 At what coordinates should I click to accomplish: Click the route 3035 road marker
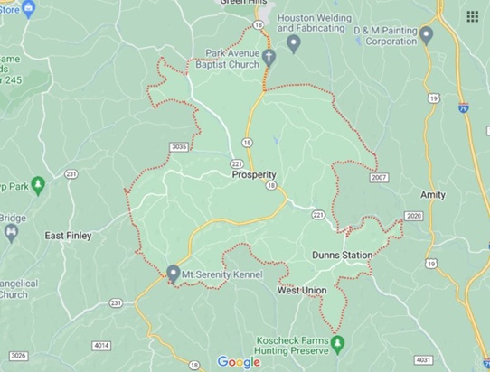179,146
